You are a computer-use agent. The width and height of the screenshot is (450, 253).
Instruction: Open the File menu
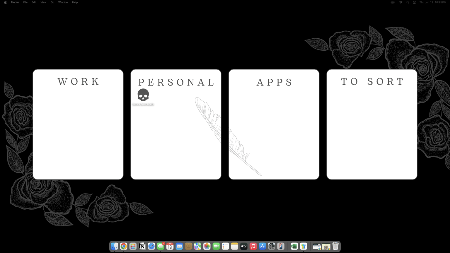(x=25, y=2)
